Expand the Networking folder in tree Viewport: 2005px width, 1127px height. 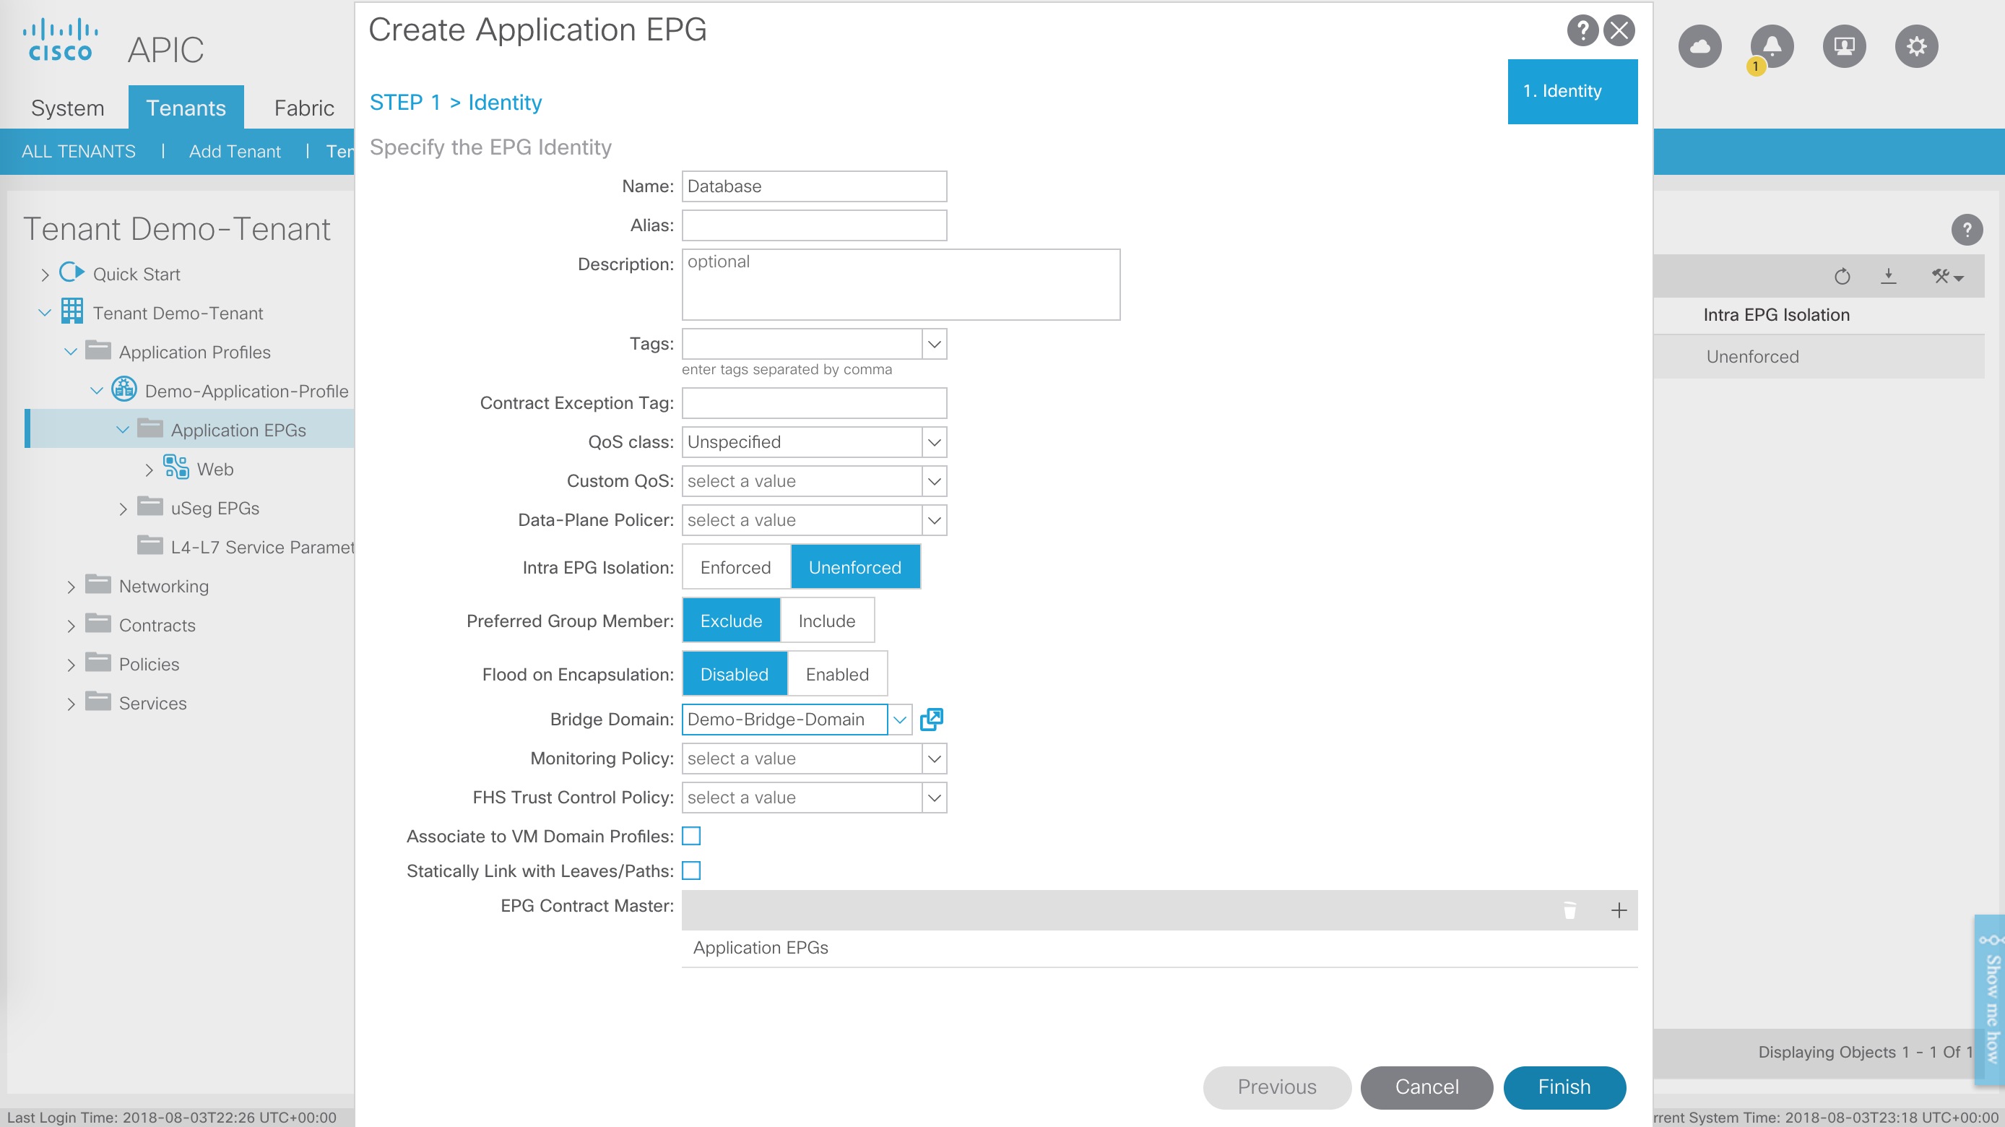click(x=71, y=587)
